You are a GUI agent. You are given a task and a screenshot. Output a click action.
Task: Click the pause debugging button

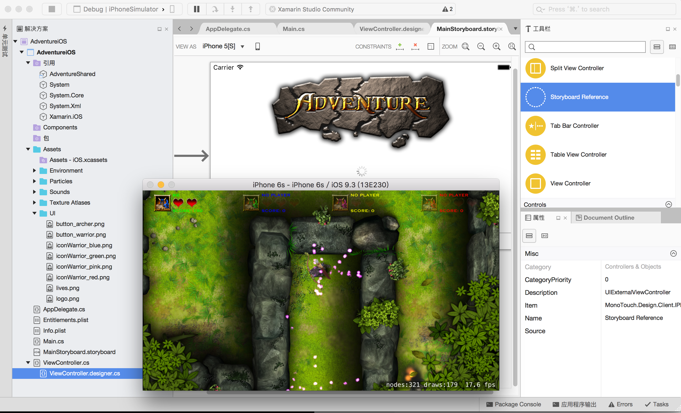(196, 9)
